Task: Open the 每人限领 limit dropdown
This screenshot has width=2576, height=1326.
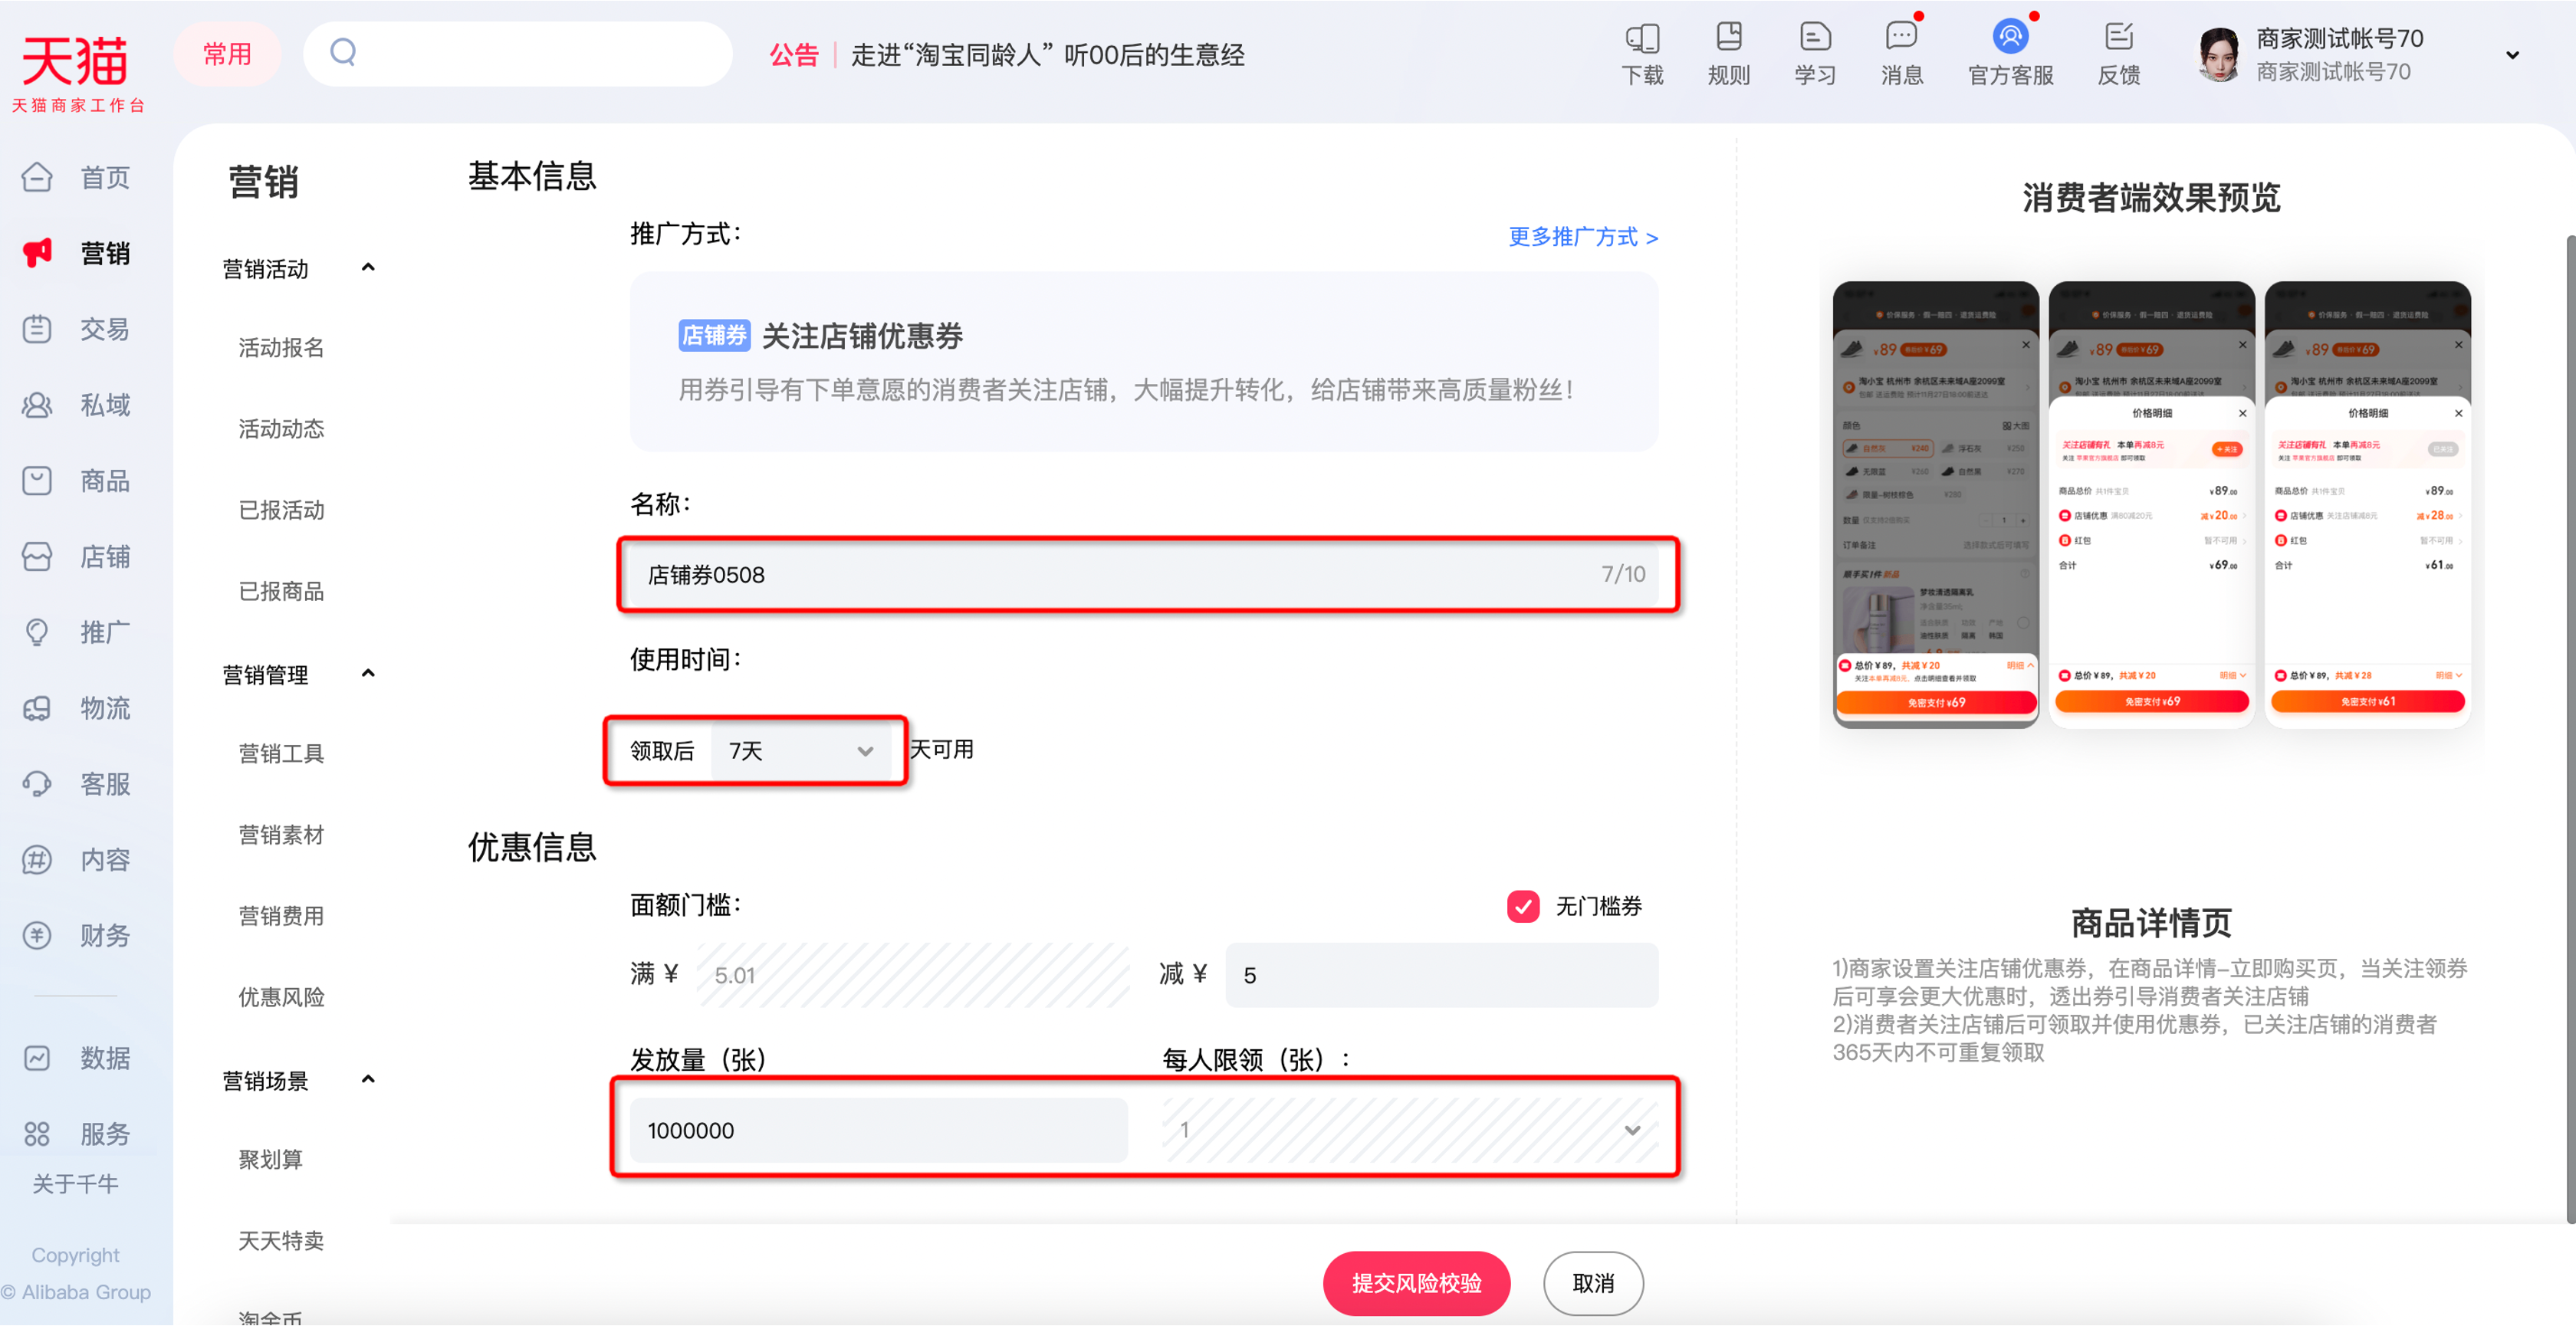Action: click(x=1410, y=1130)
